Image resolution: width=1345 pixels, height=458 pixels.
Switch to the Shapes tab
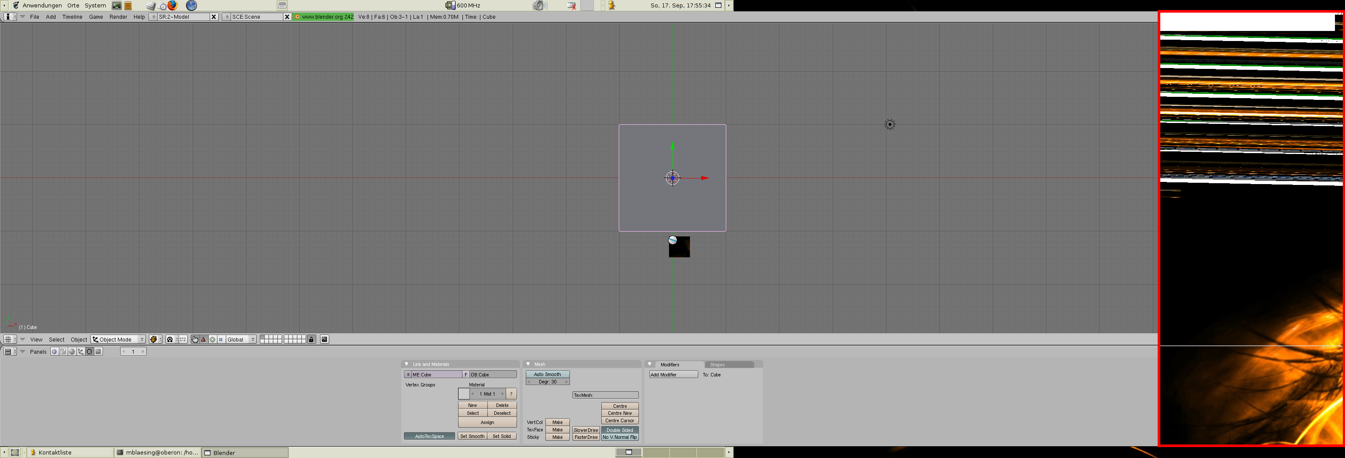coord(717,365)
